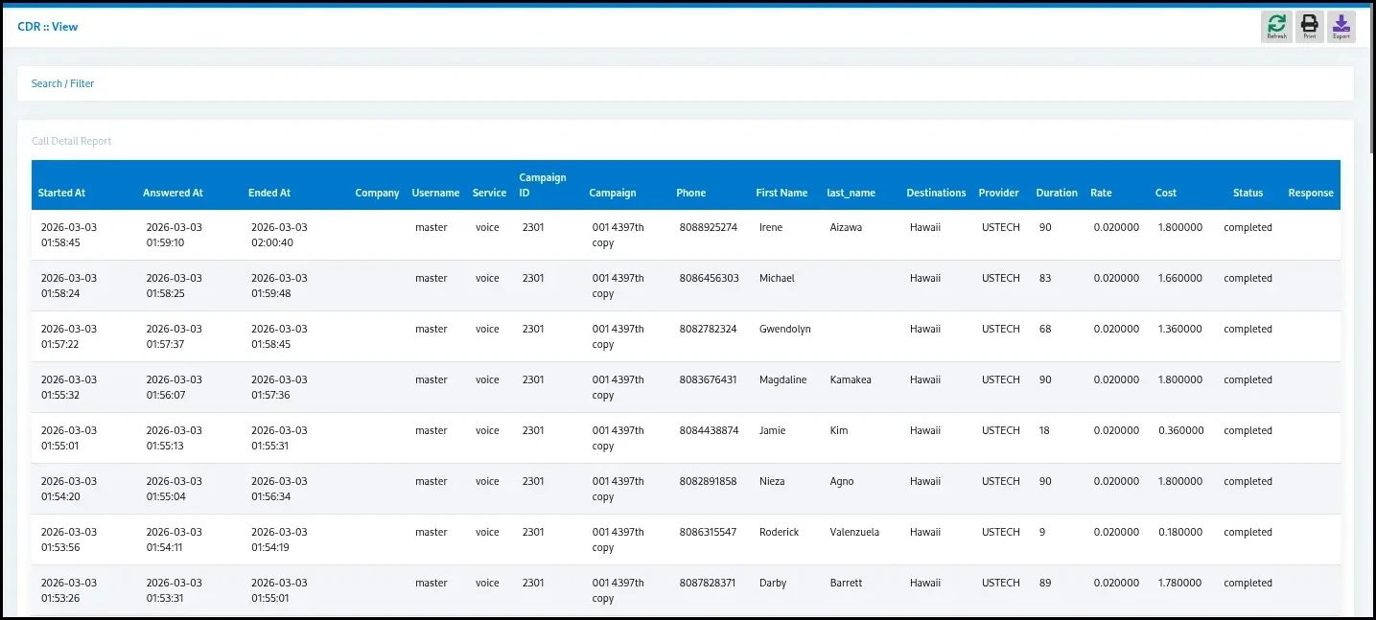The height and width of the screenshot is (620, 1376).
Task: Sort records by the Duration column
Action: point(1056,192)
